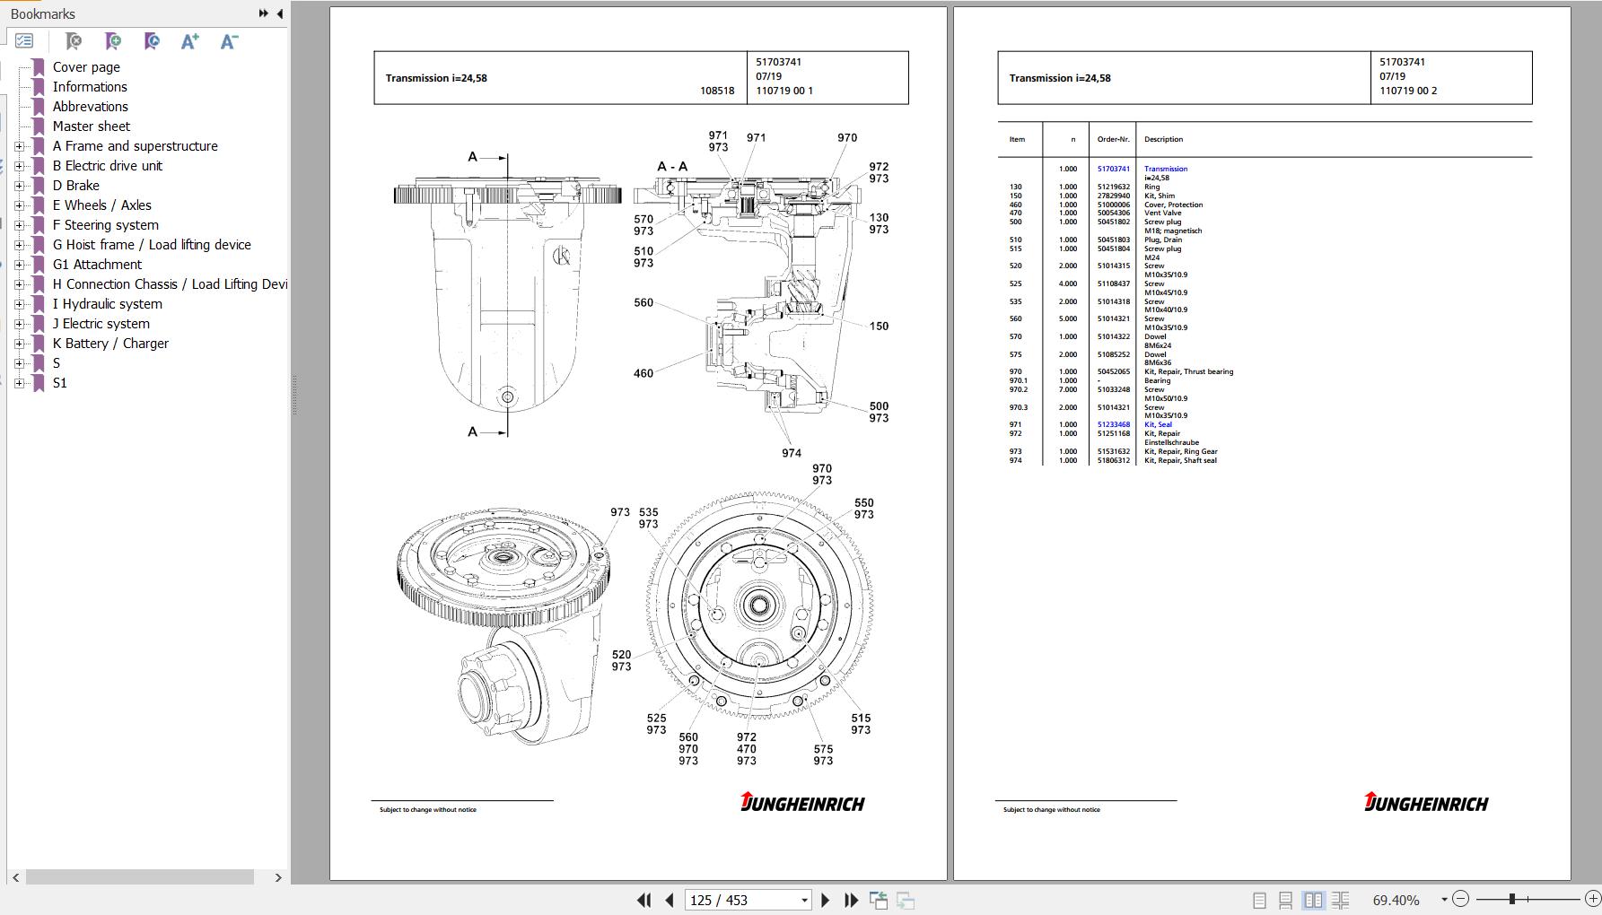This screenshot has width=1602, height=915.
Task: Decrease bookmark font size with A- icon
Action: (229, 41)
